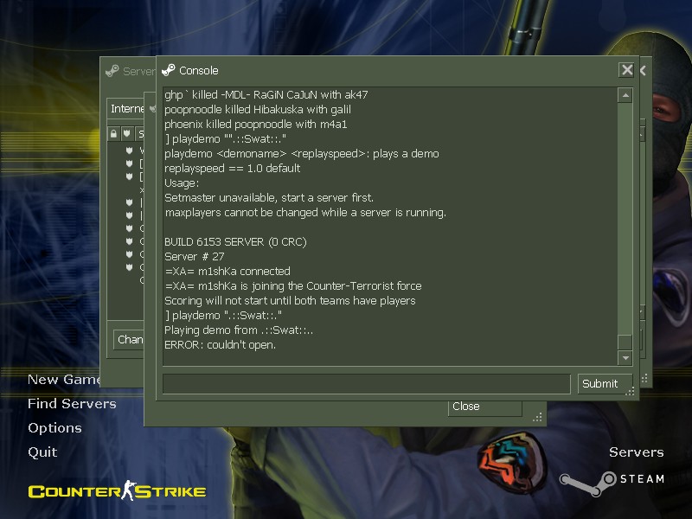Click the Close button in the dialog behind the Console
The height and width of the screenshot is (519, 692).
coord(484,407)
